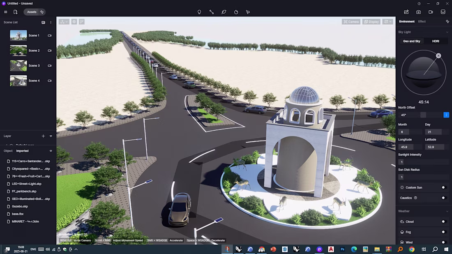Open the Layer panel dropdown arrow
Viewport: 452px width, 254px height.
click(51, 136)
